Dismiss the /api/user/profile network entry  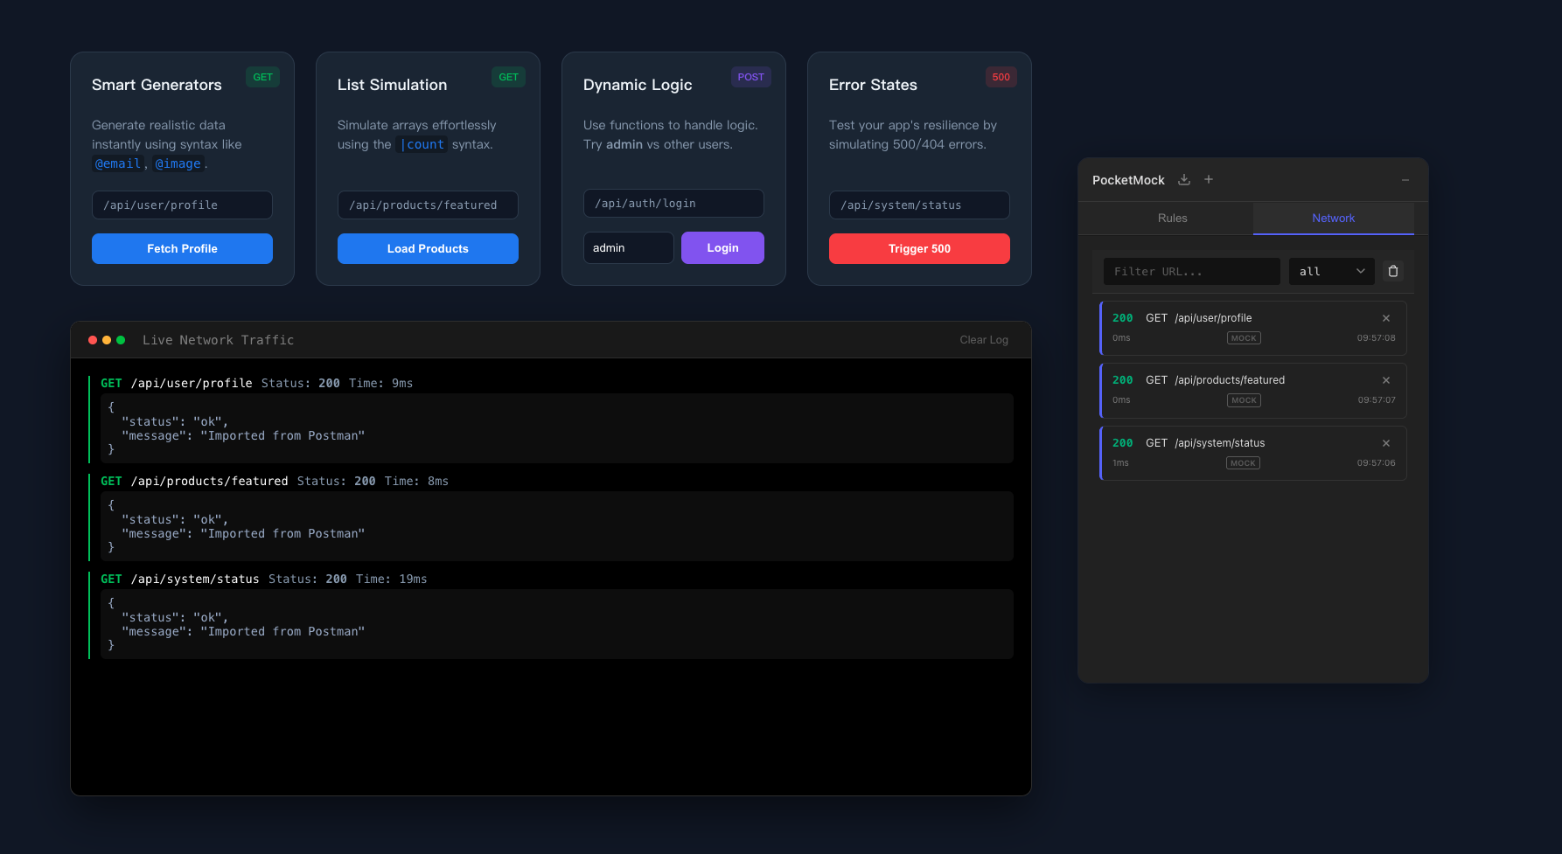(1385, 318)
